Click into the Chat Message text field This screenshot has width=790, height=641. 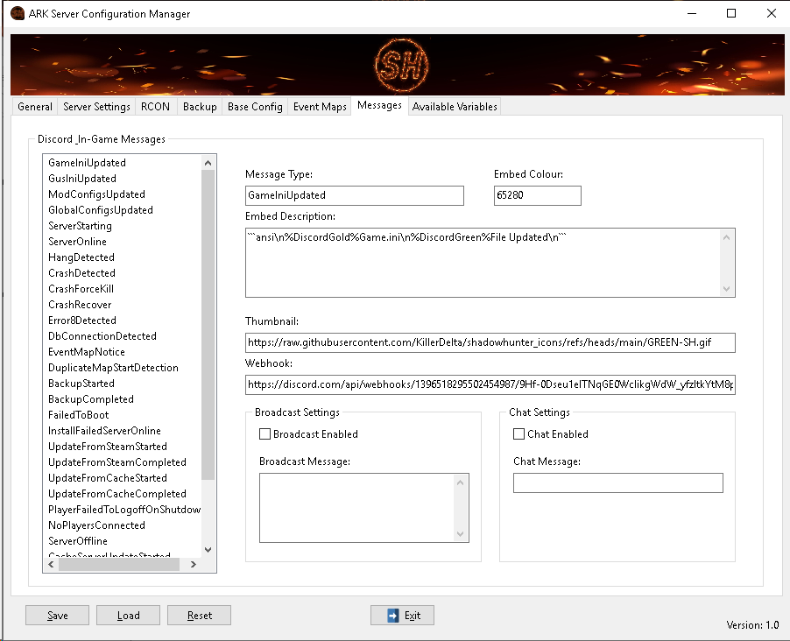click(617, 483)
